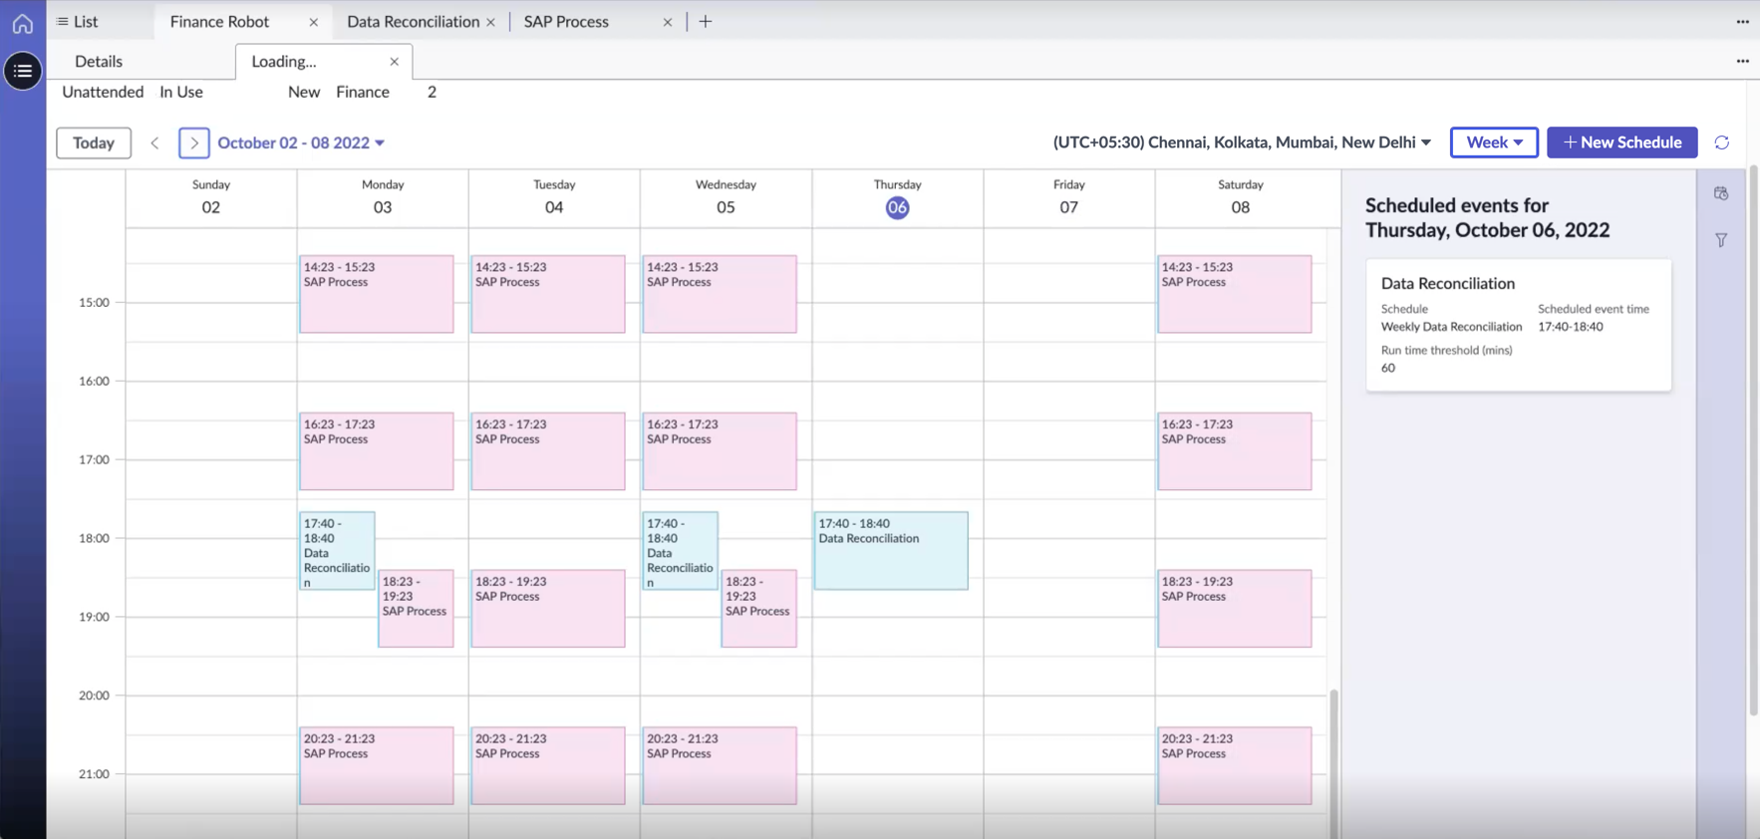The image size is (1760, 839).
Task: Close the Loading... sub-tab
Action: (395, 62)
